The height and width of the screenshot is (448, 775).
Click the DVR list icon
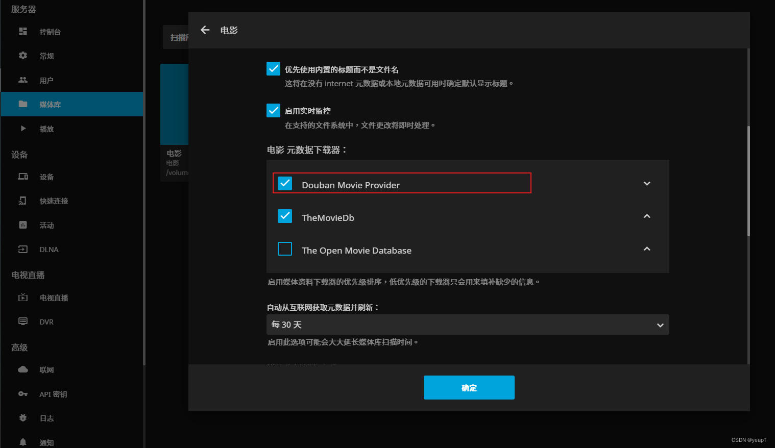(x=23, y=321)
